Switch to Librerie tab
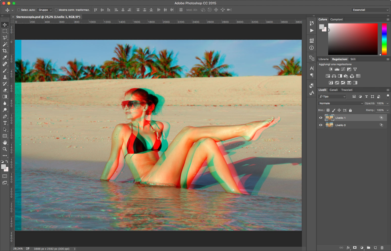Viewport: 391px width, 251px height. [323, 59]
